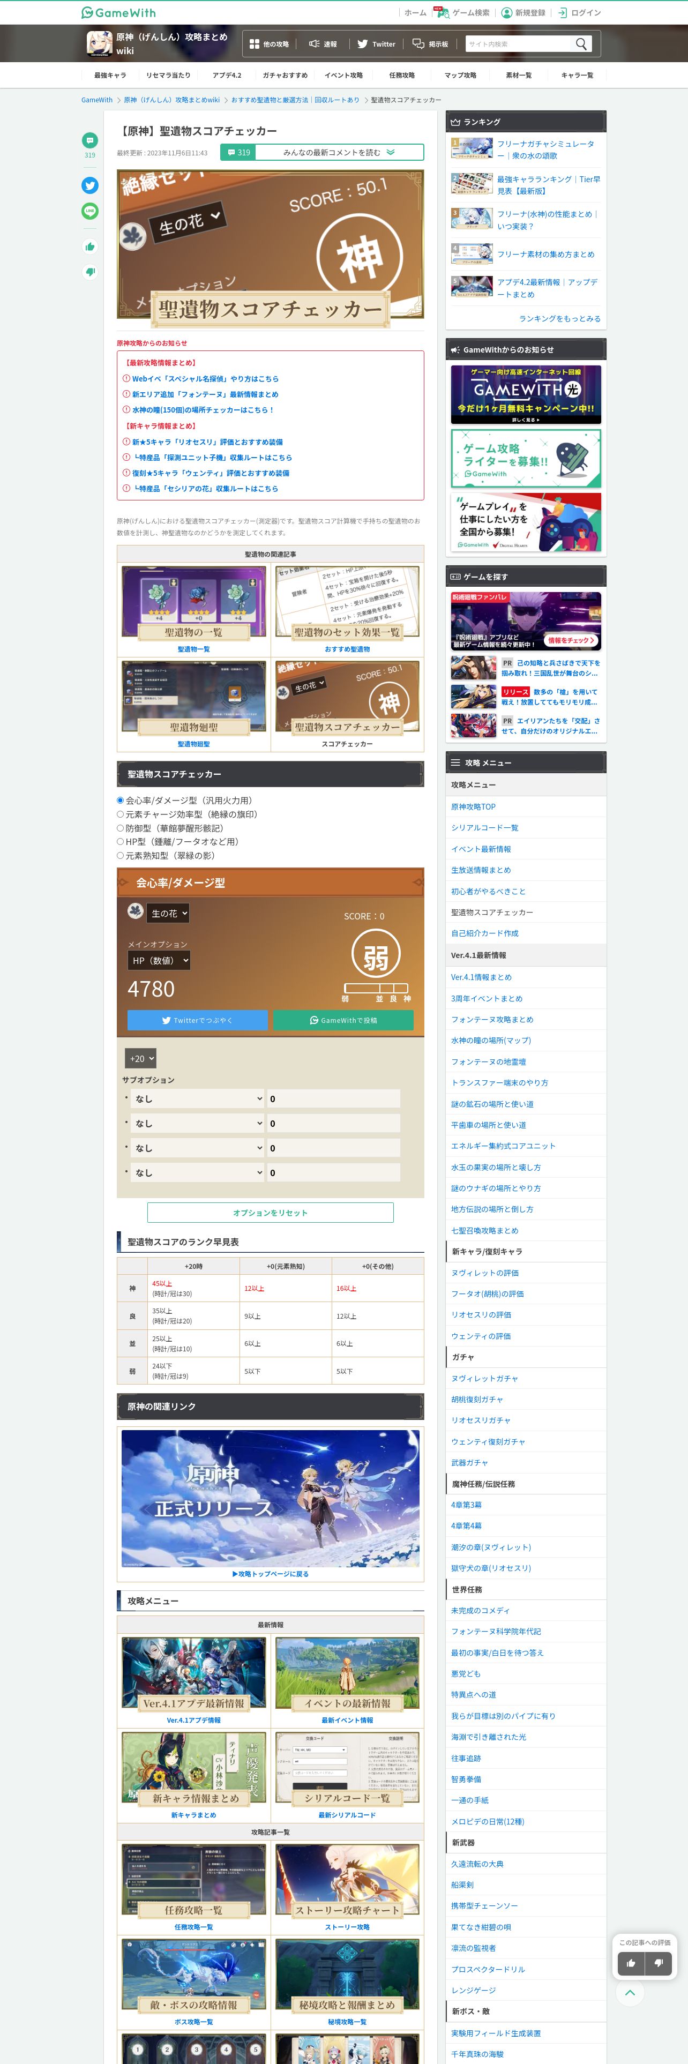Click the flower artifact icon in checker

pos(136,911)
